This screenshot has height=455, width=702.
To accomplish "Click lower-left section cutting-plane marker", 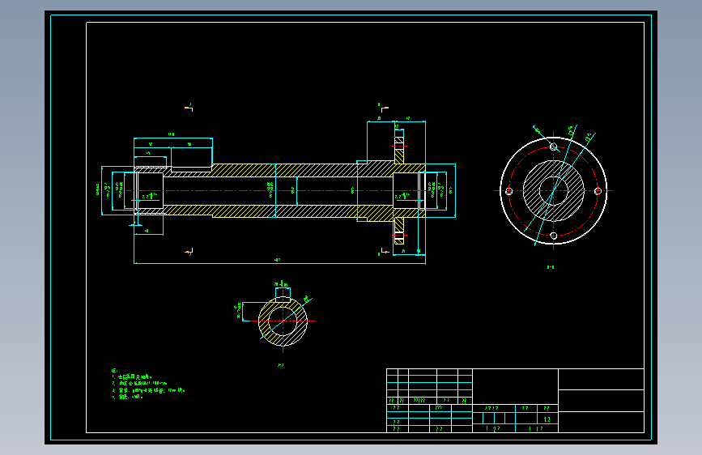I will (189, 252).
